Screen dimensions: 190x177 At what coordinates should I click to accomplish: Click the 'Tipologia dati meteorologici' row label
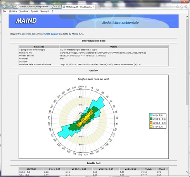click(32, 50)
